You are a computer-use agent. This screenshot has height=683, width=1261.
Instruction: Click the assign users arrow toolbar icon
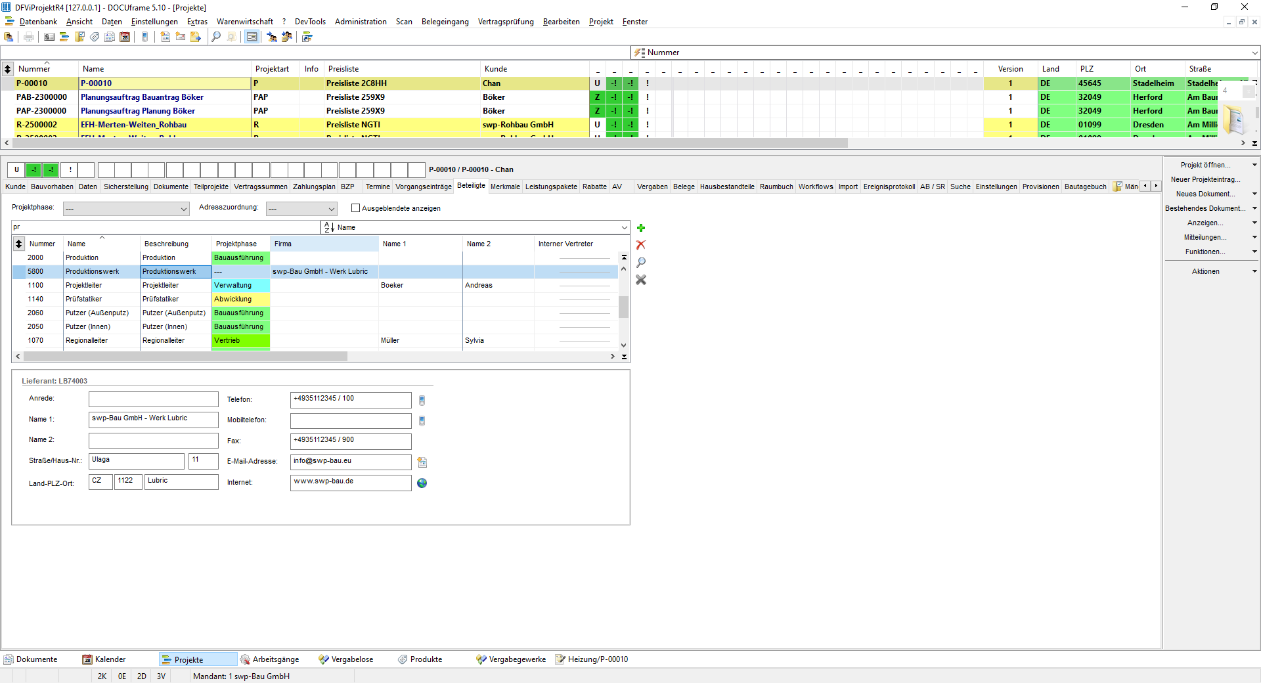click(x=272, y=37)
